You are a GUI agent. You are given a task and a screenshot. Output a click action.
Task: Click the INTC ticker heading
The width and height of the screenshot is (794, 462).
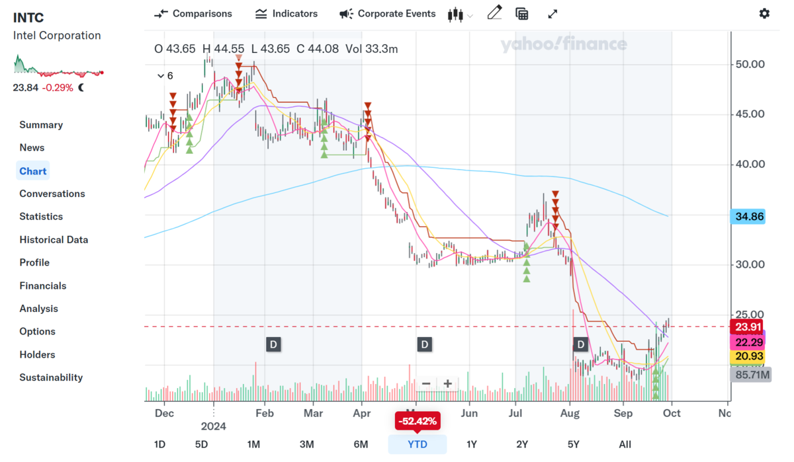[x=28, y=17]
